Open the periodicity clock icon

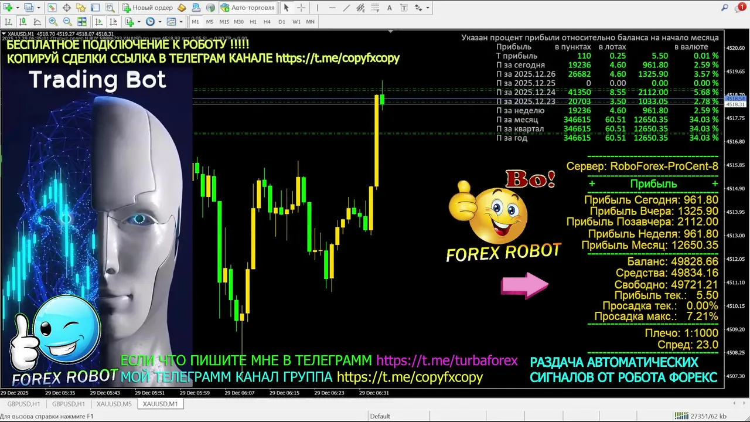coord(150,22)
